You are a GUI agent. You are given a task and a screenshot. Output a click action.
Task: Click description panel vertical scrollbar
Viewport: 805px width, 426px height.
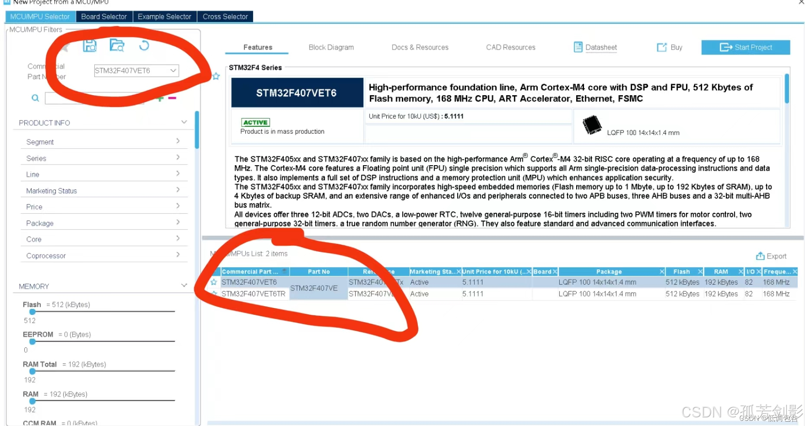(787, 89)
